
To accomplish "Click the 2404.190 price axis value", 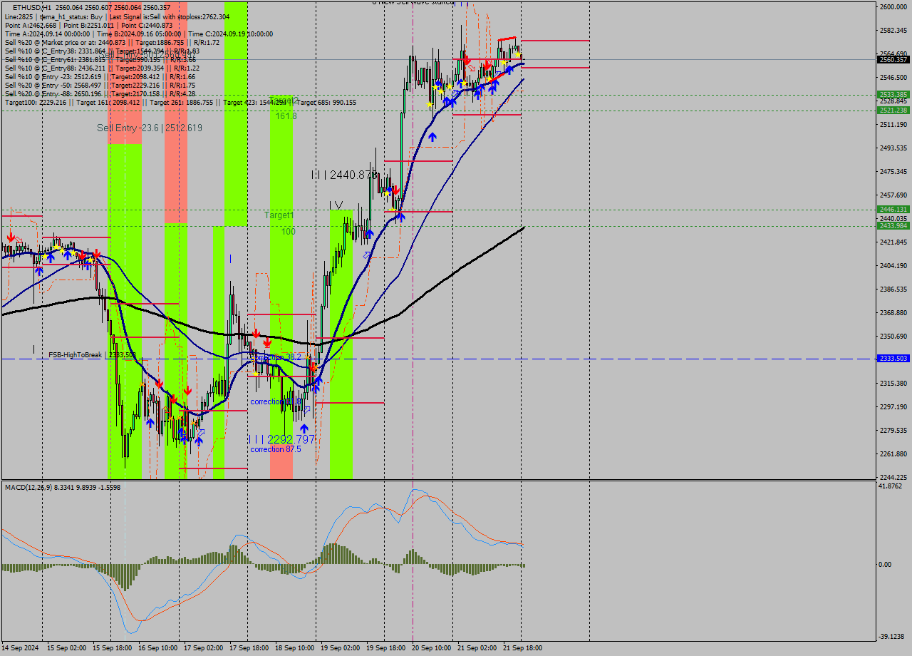I will 893,265.
